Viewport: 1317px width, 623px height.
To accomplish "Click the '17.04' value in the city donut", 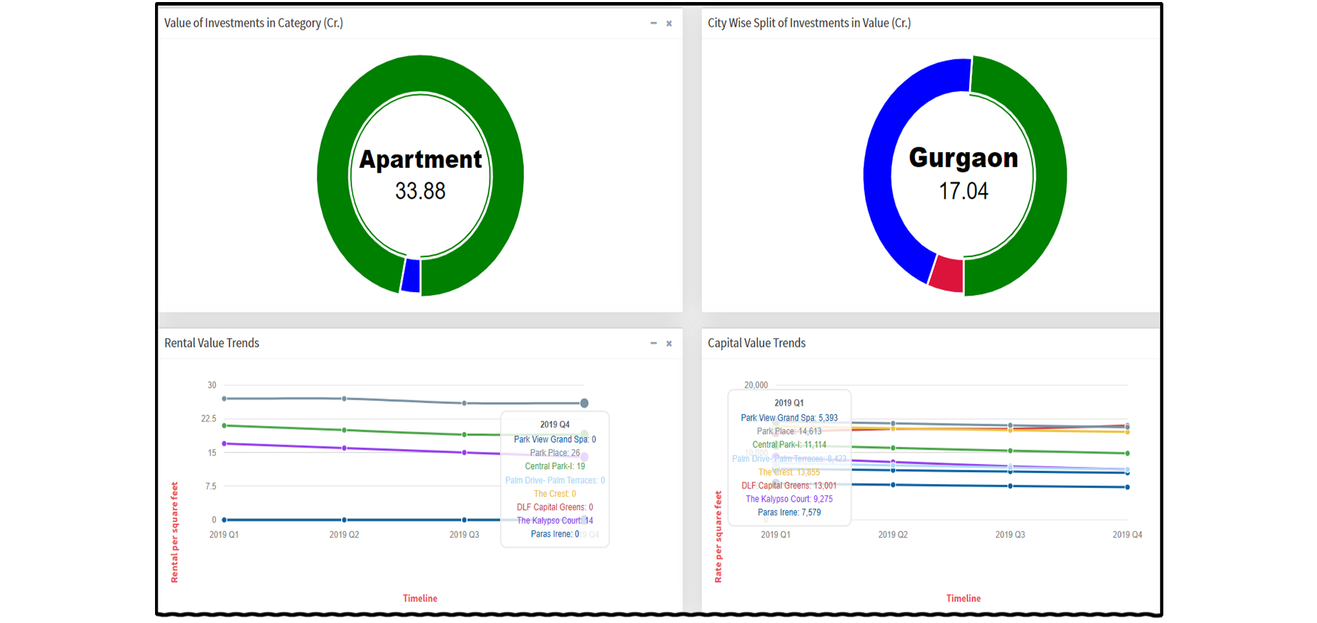I will coord(964,191).
